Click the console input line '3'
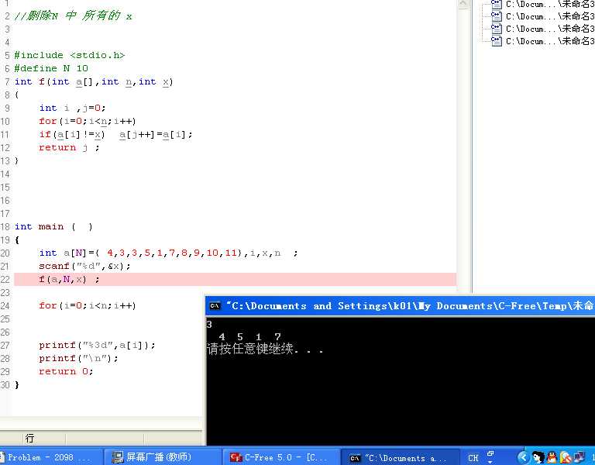595x465 pixels. coord(209,325)
